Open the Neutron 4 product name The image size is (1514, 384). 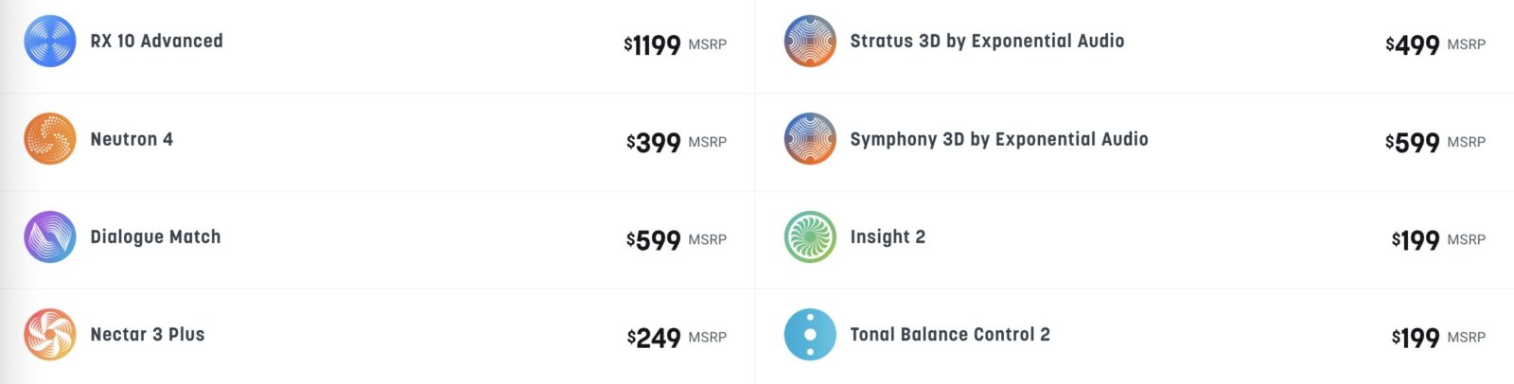point(132,139)
